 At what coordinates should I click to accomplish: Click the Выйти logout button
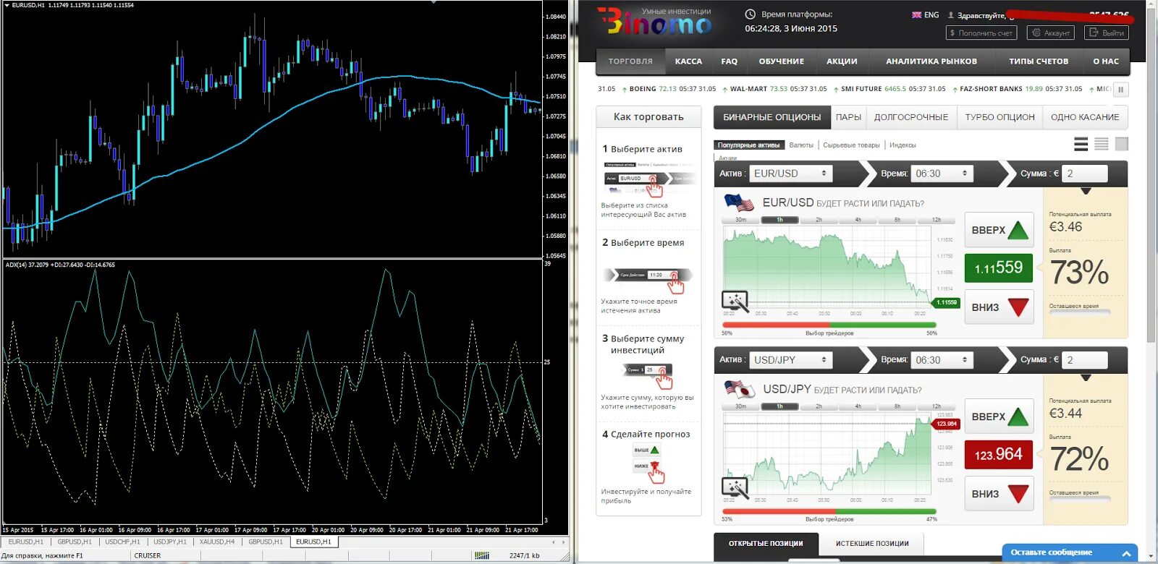pyautogui.click(x=1107, y=33)
